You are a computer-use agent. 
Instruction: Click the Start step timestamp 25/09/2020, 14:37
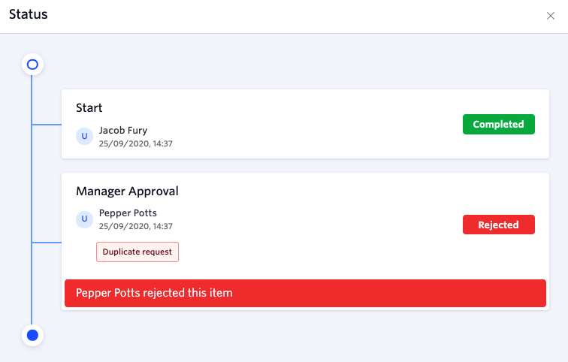pos(136,143)
